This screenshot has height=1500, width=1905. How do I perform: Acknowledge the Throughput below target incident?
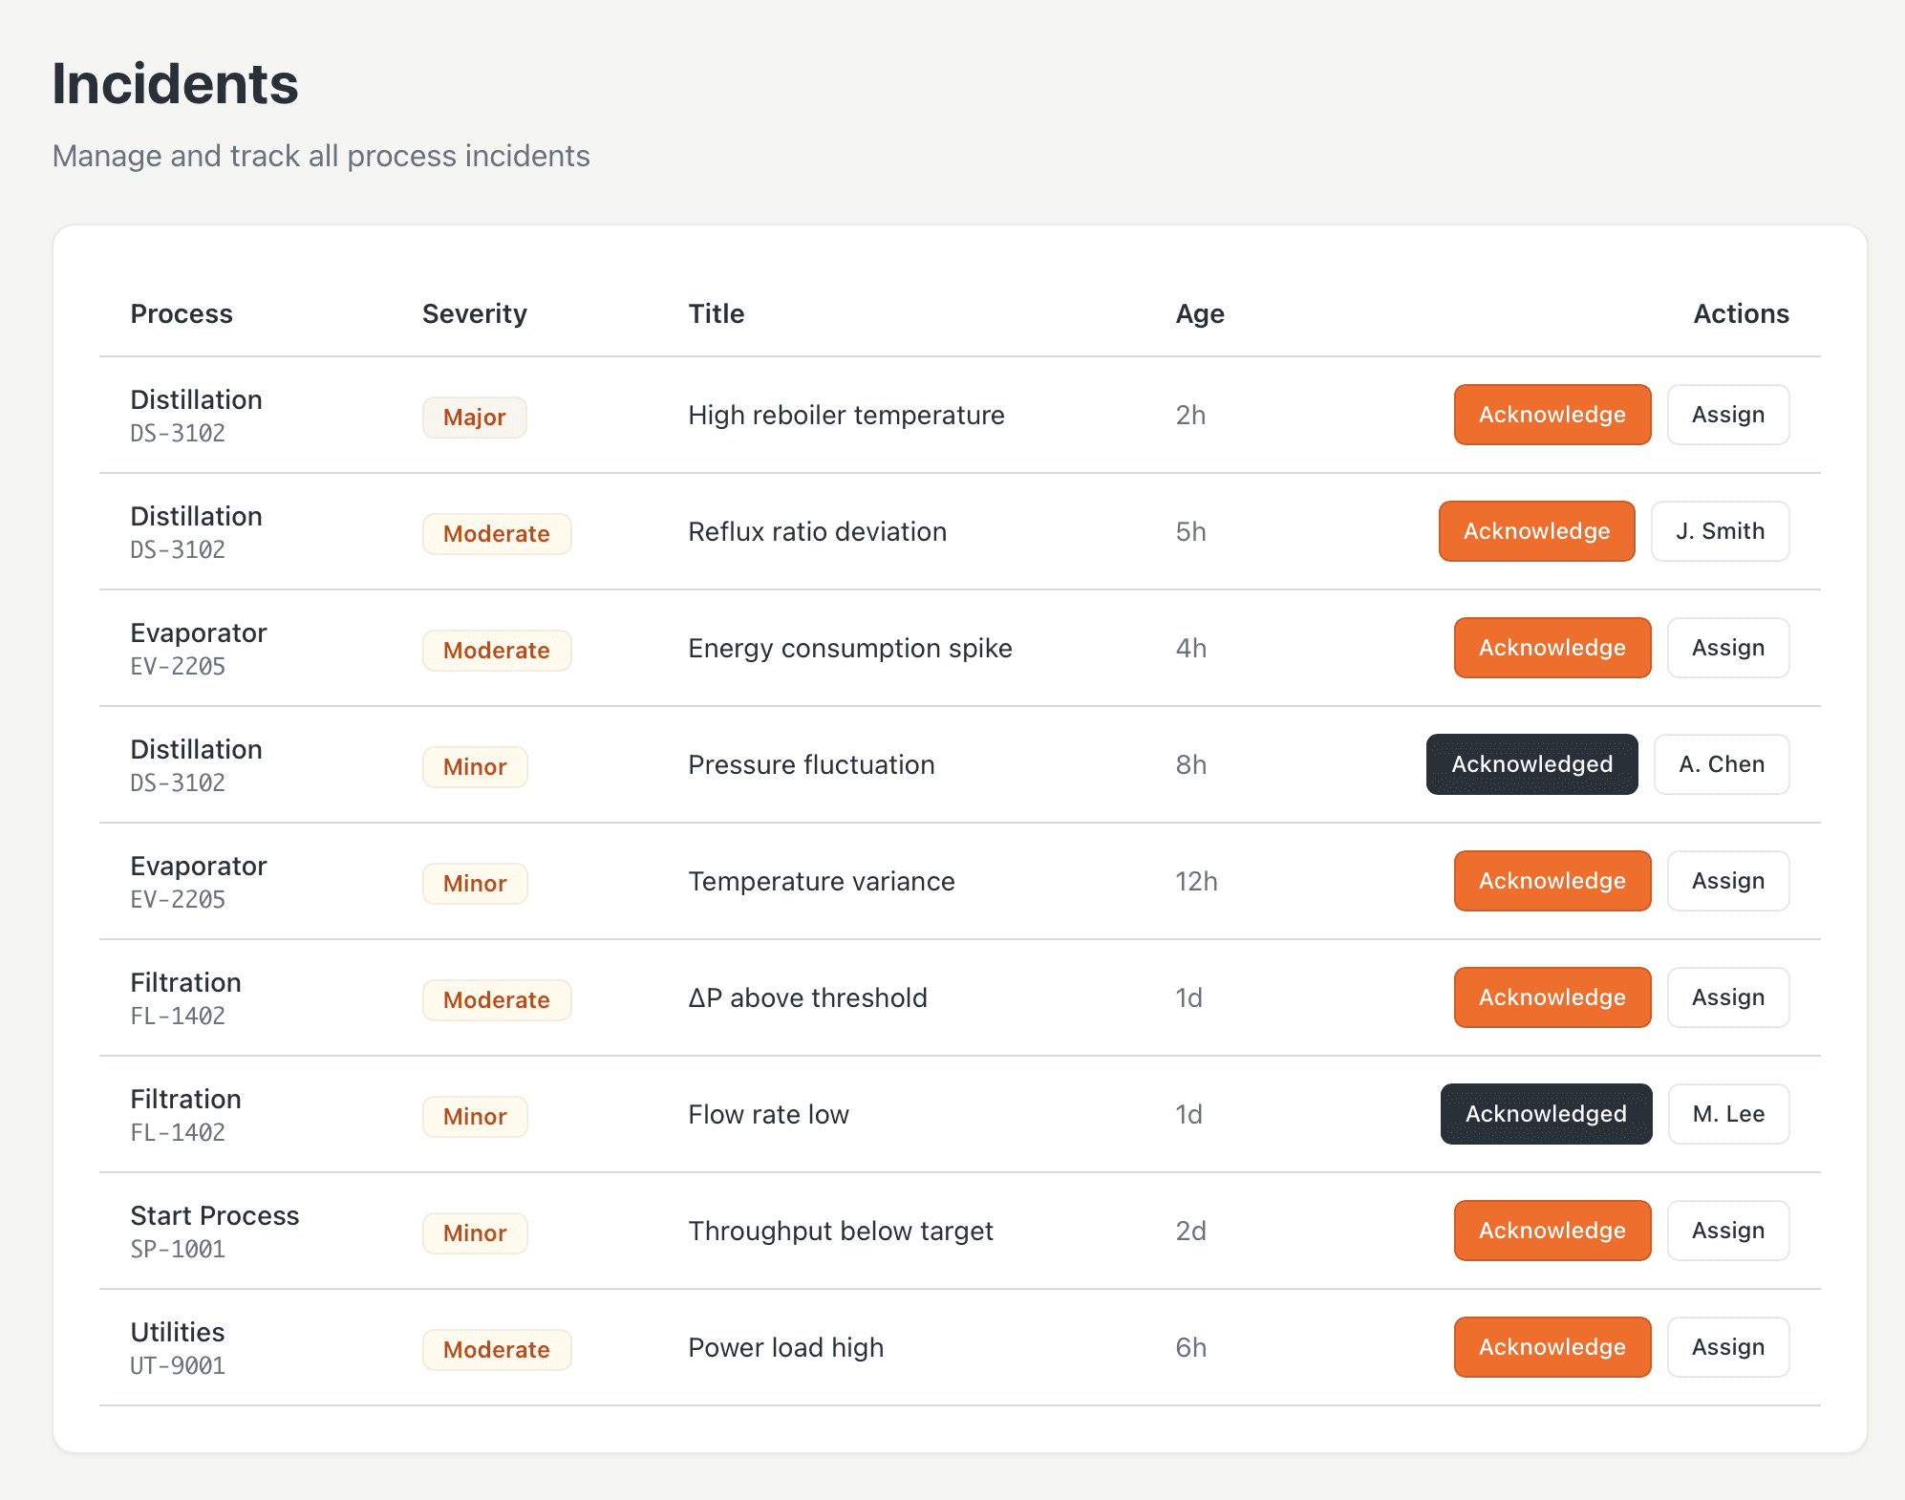1552,1231
